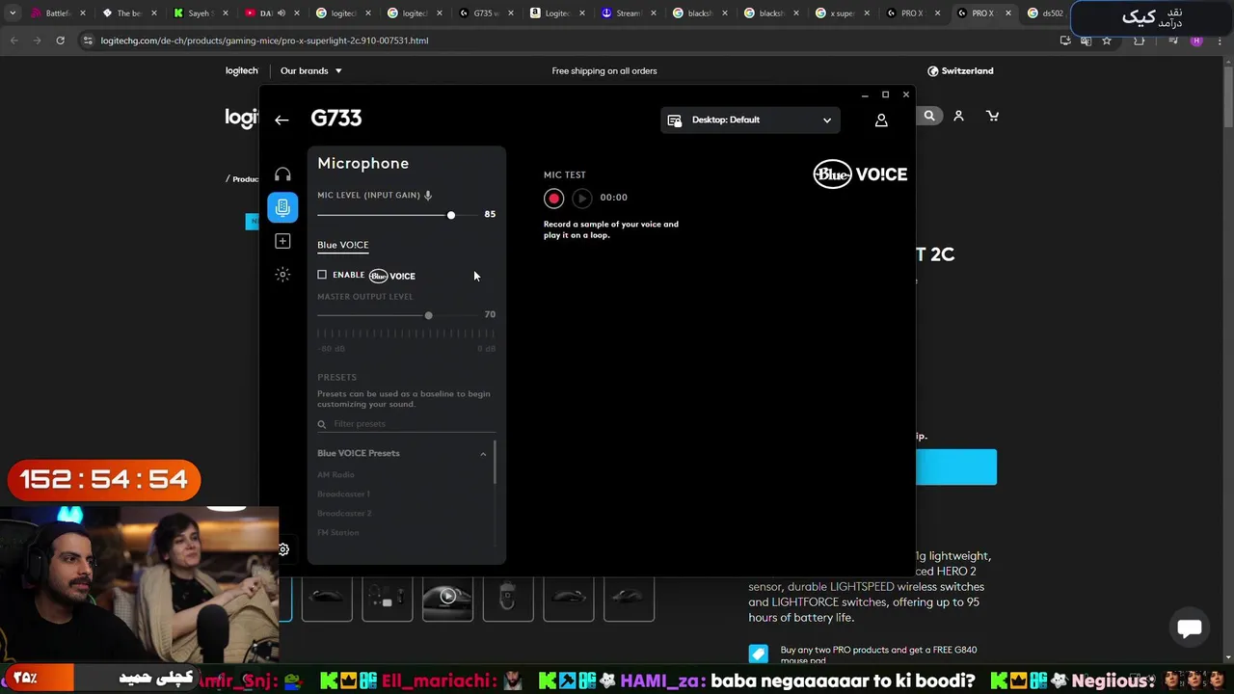This screenshot has width=1234, height=694.
Task: Click the website search magnifier icon
Action: [929, 116]
